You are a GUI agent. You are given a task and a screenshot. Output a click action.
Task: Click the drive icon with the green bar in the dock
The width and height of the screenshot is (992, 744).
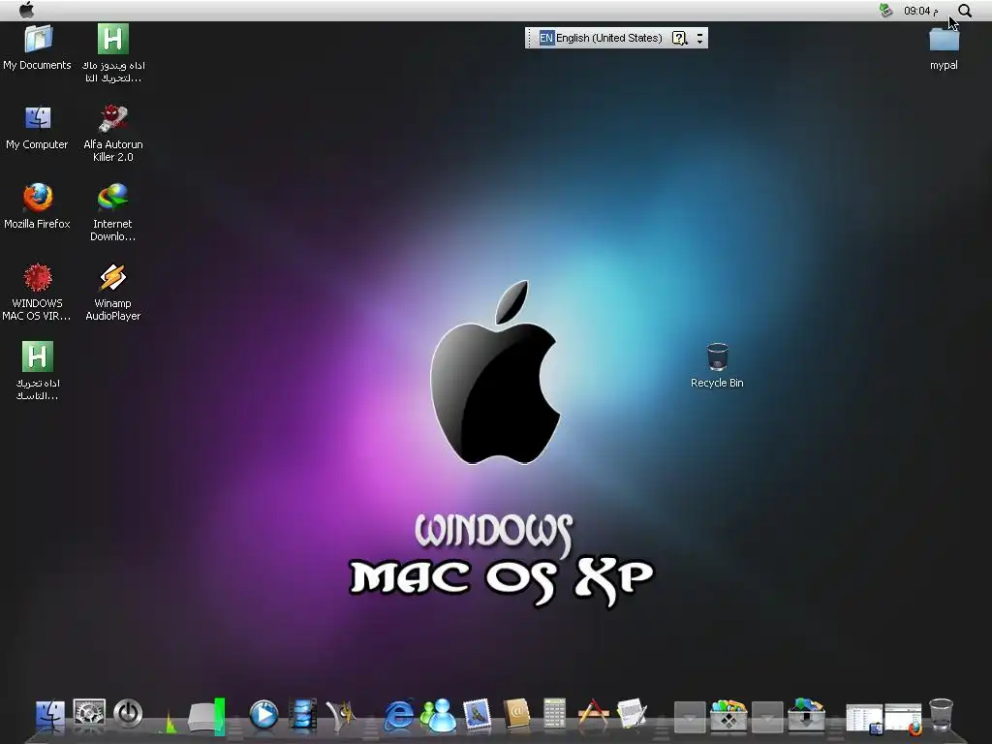[206, 718]
